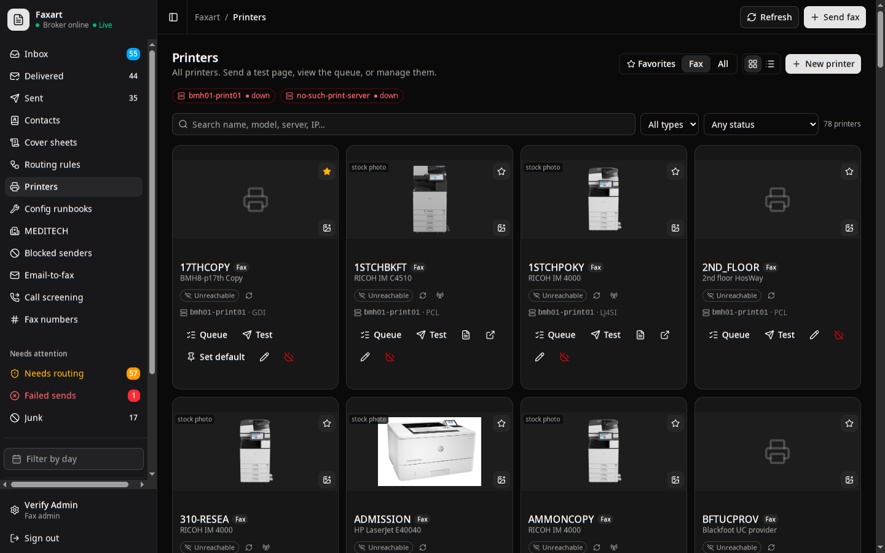Change photo on 17THCOPY card

(x=327, y=228)
